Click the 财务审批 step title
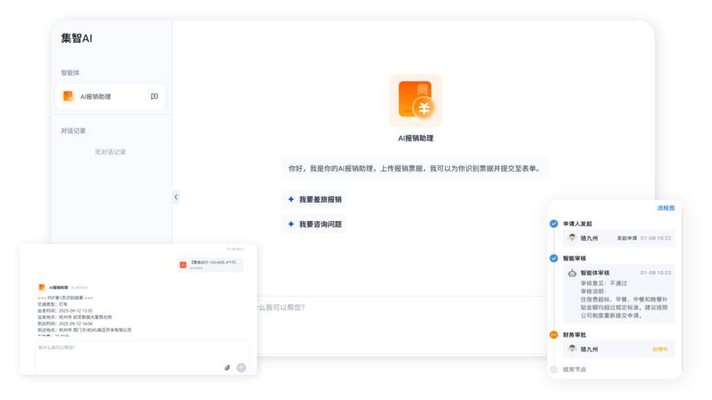The width and height of the screenshot is (712, 400). tap(574, 336)
